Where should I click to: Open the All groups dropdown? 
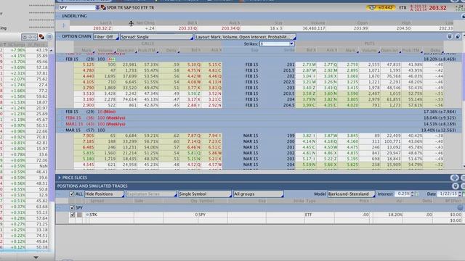(258, 194)
